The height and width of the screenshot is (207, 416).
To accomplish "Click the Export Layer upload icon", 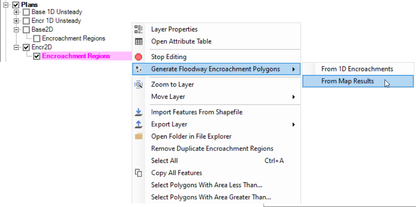I will click(x=138, y=124).
